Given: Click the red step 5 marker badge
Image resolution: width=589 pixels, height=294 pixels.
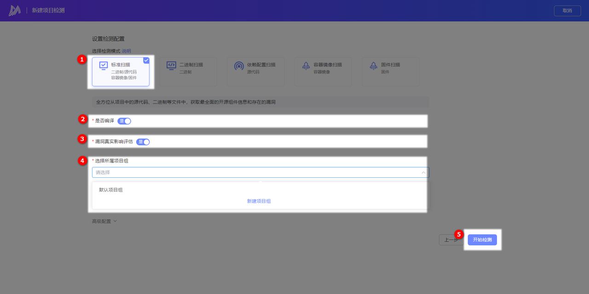Looking at the screenshot, I should pyautogui.click(x=458, y=234).
